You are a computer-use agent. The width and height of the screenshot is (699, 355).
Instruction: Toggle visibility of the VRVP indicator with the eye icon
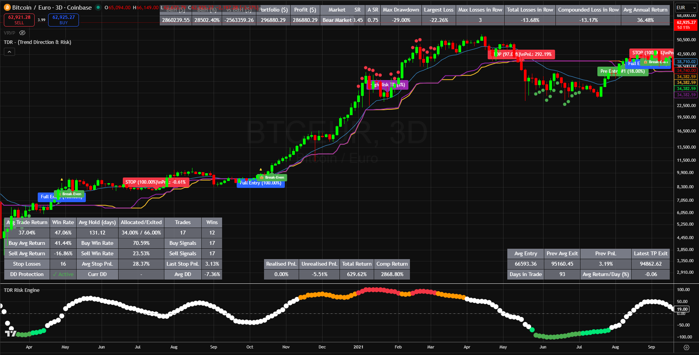[x=22, y=33]
